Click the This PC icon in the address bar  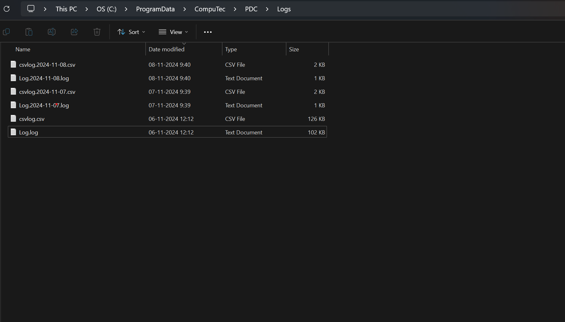tap(31, 8)
